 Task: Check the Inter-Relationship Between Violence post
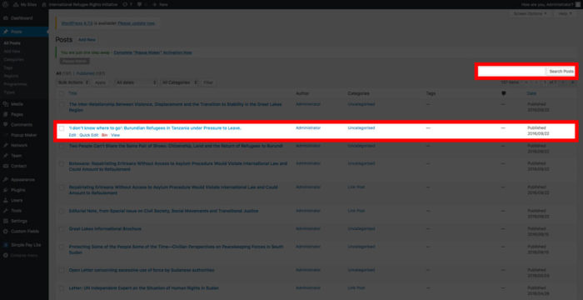[x=62, y=105]
